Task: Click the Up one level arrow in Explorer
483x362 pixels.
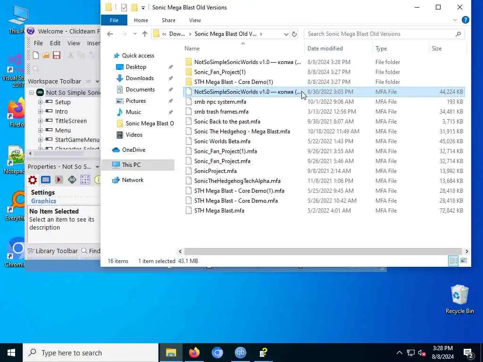Action: click(145, 34)
